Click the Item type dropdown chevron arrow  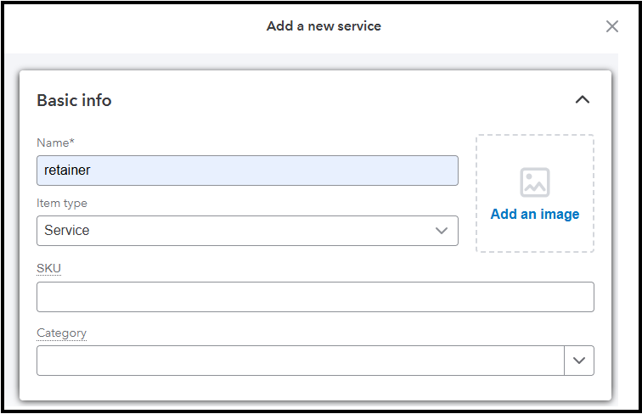point(442,231)
